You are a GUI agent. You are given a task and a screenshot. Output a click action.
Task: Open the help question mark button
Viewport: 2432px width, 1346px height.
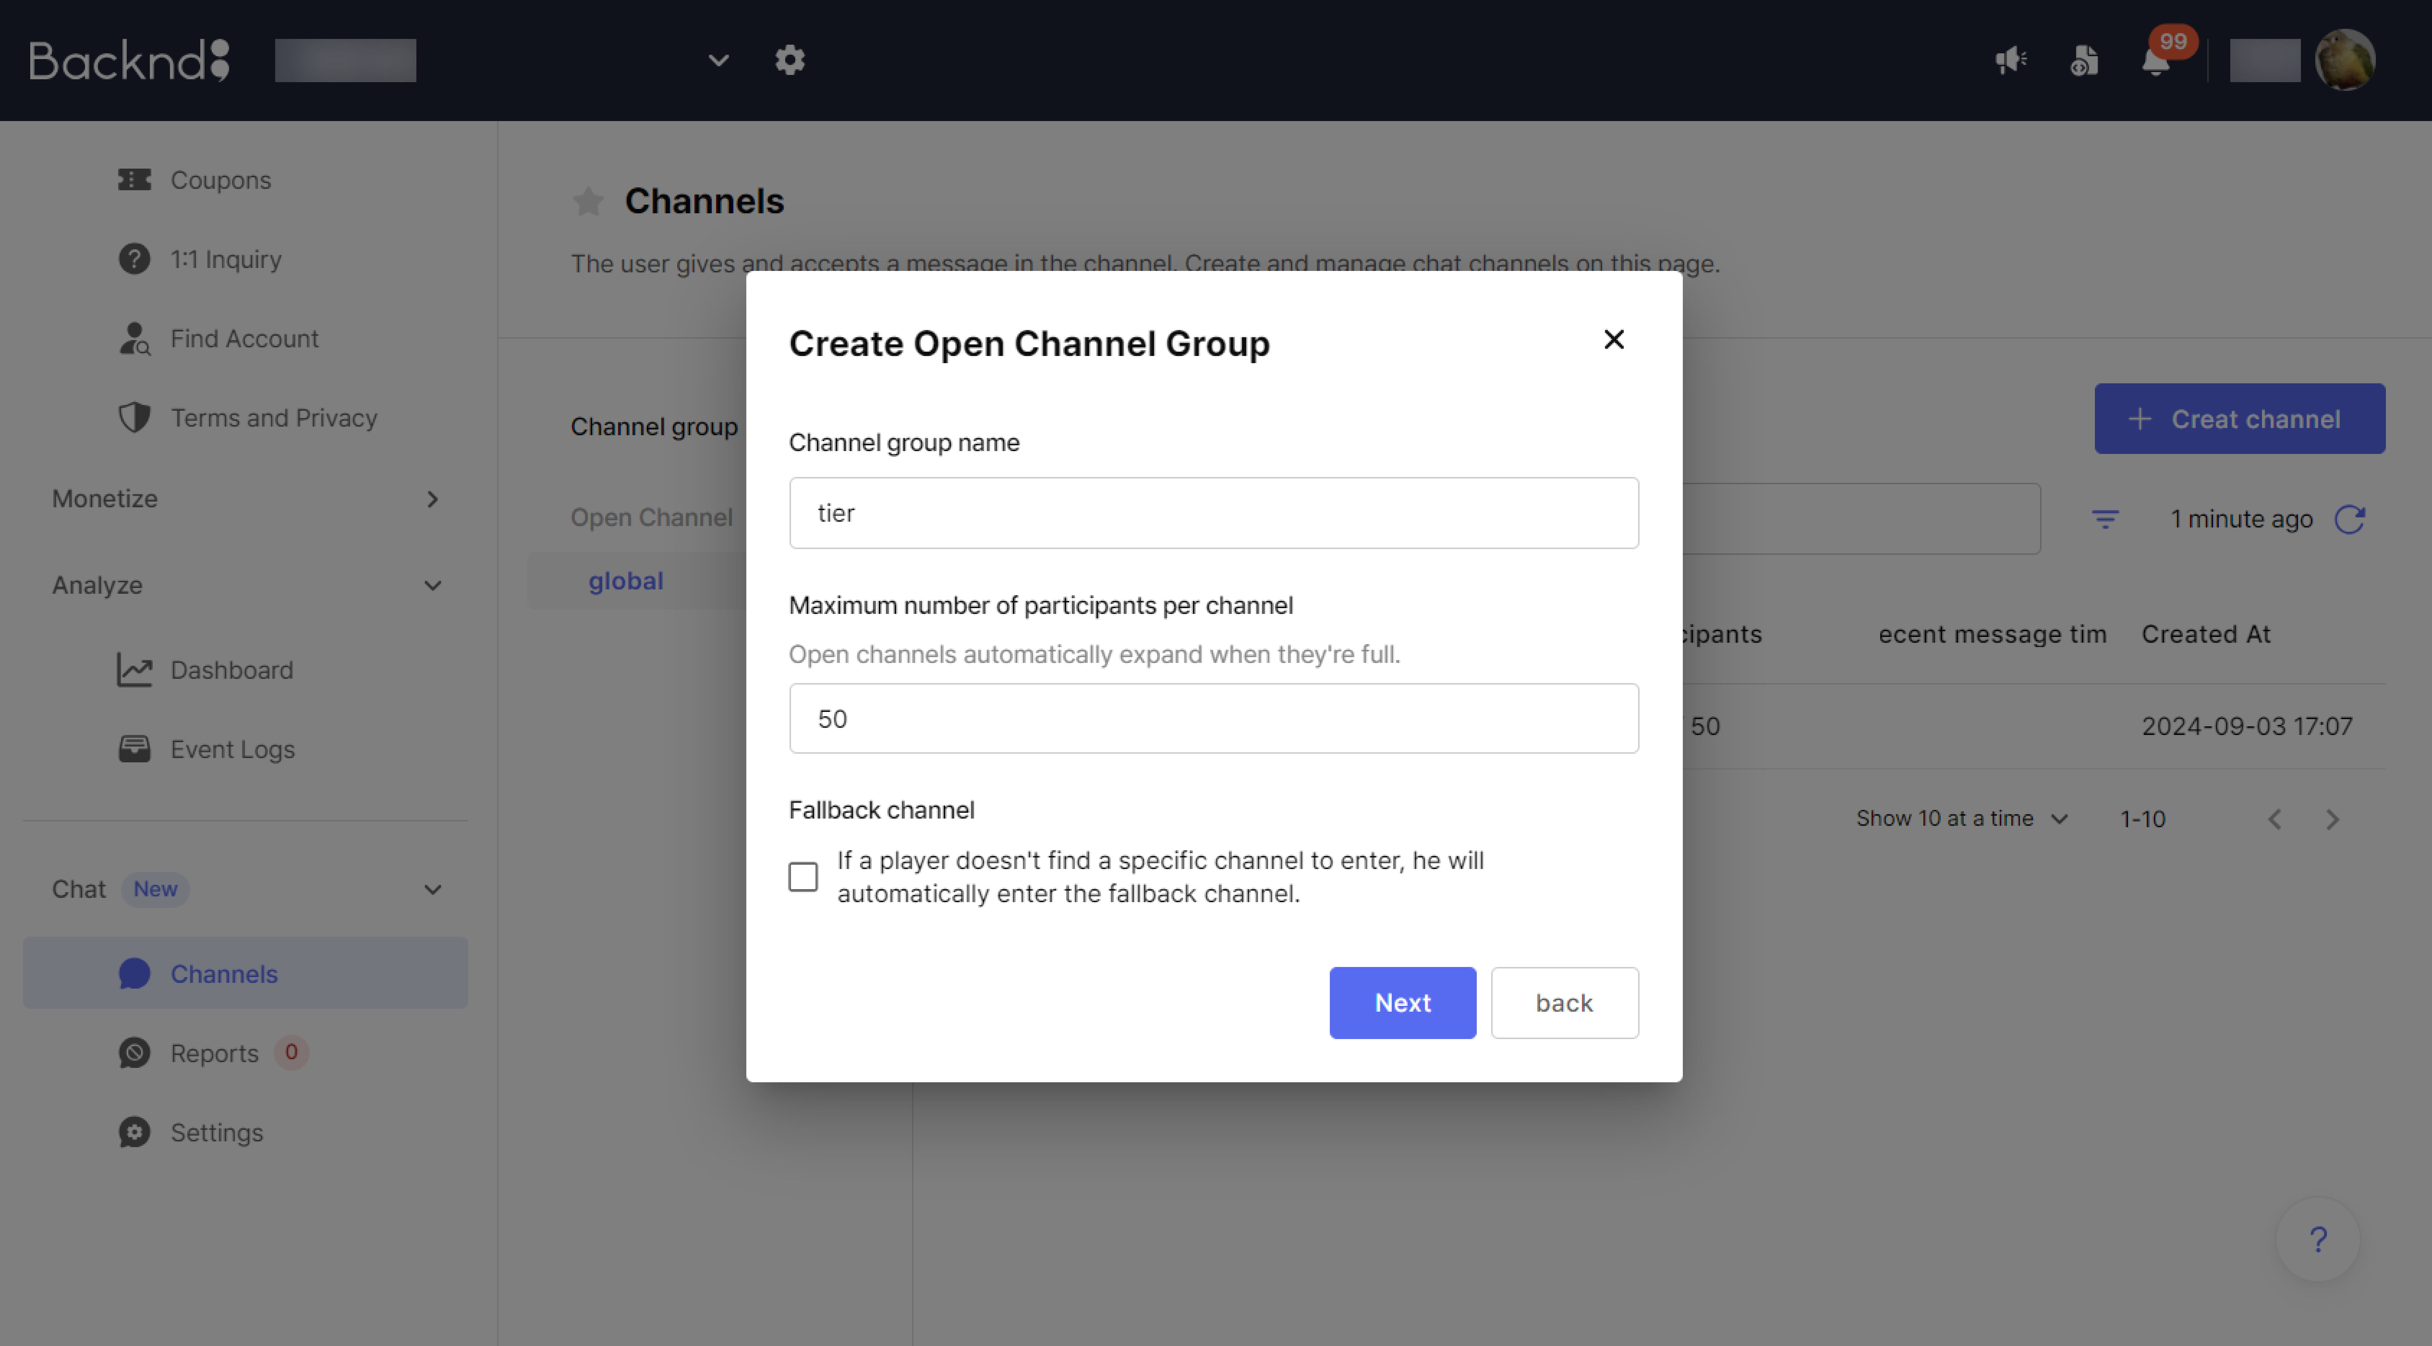coord(2318,1239)
